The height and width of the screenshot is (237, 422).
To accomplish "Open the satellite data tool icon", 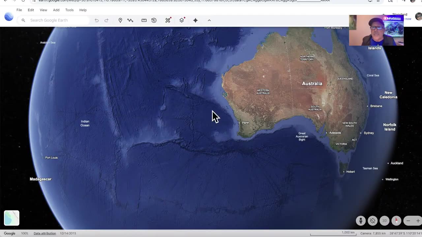I will pos(168,20).
